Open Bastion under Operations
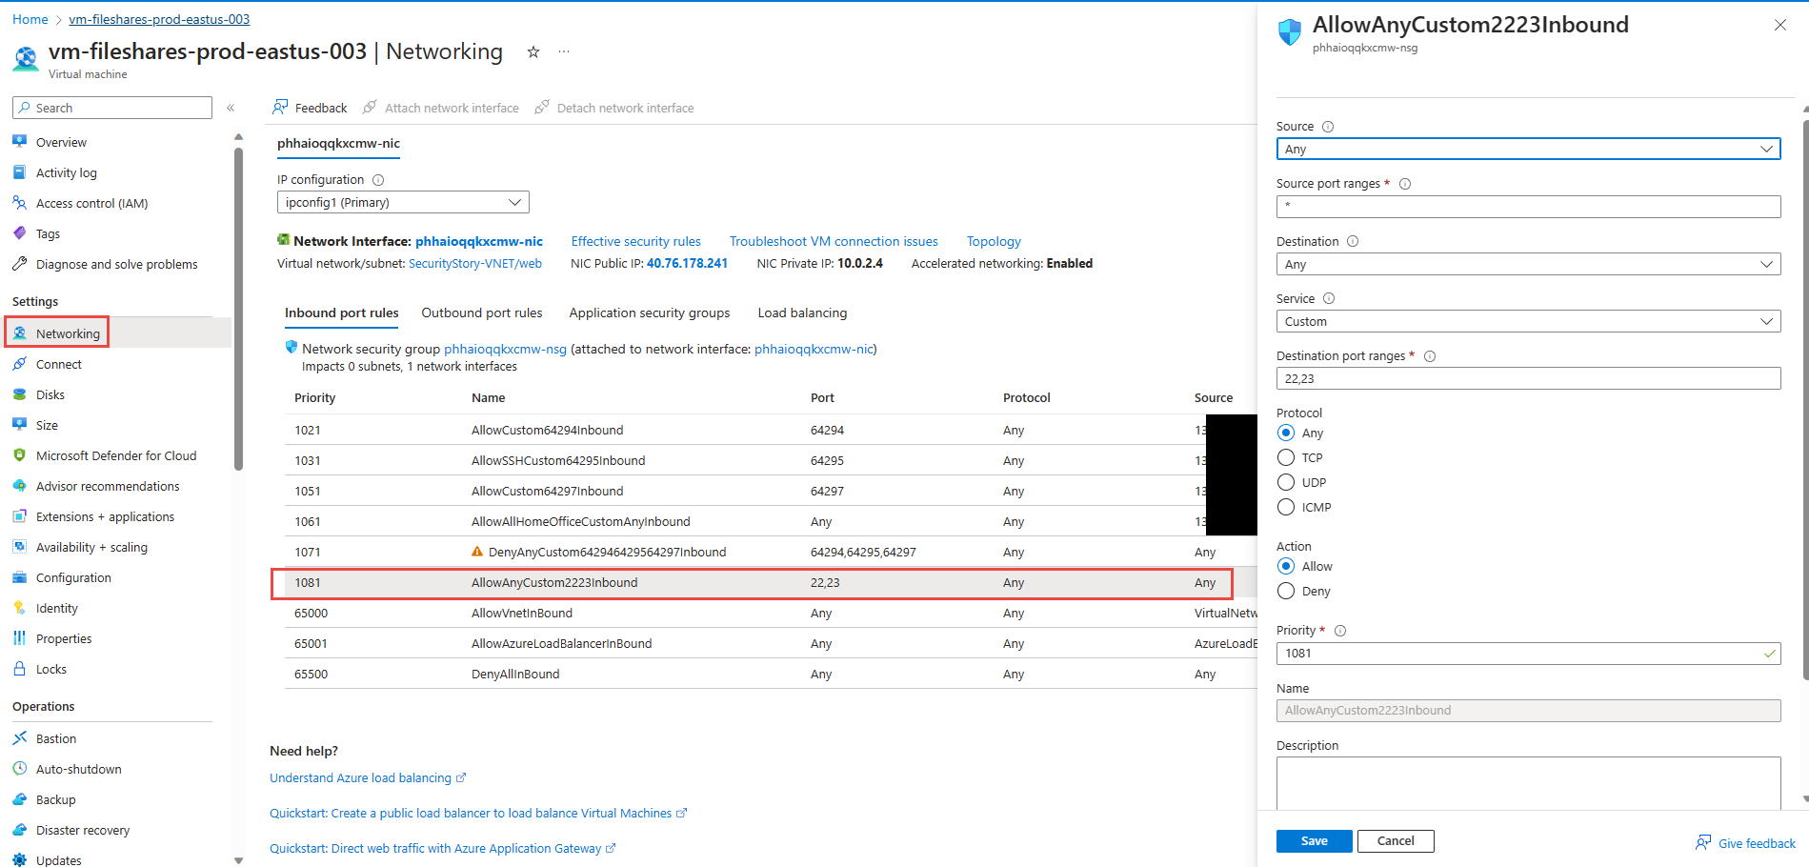Image resolution: width=1809 pixels, height=867 pixels. click(55, 738)
